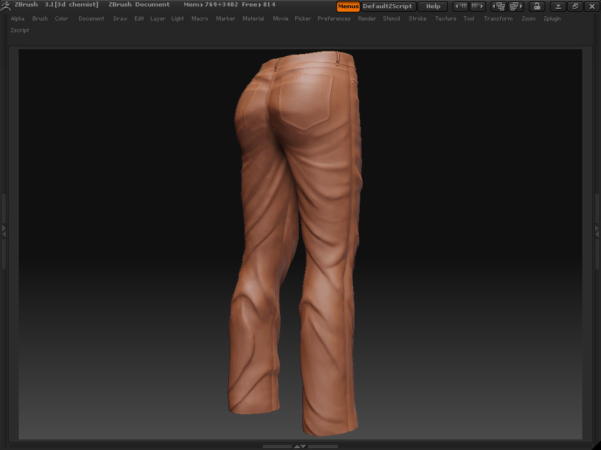Open the Stroke menu
Viewport: 601px width, 450px height.
click(x=417, y=18)
